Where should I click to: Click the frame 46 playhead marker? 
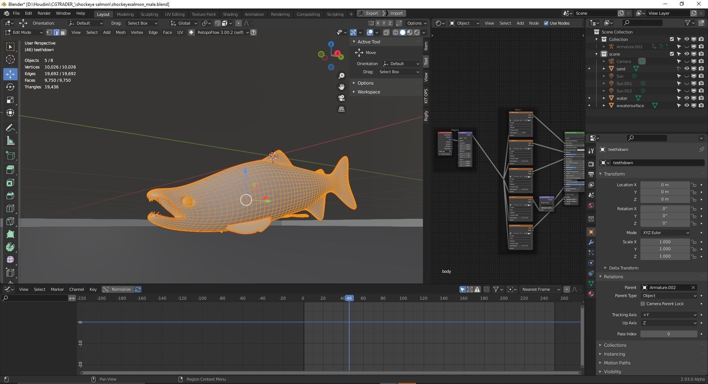click(349, 298)
